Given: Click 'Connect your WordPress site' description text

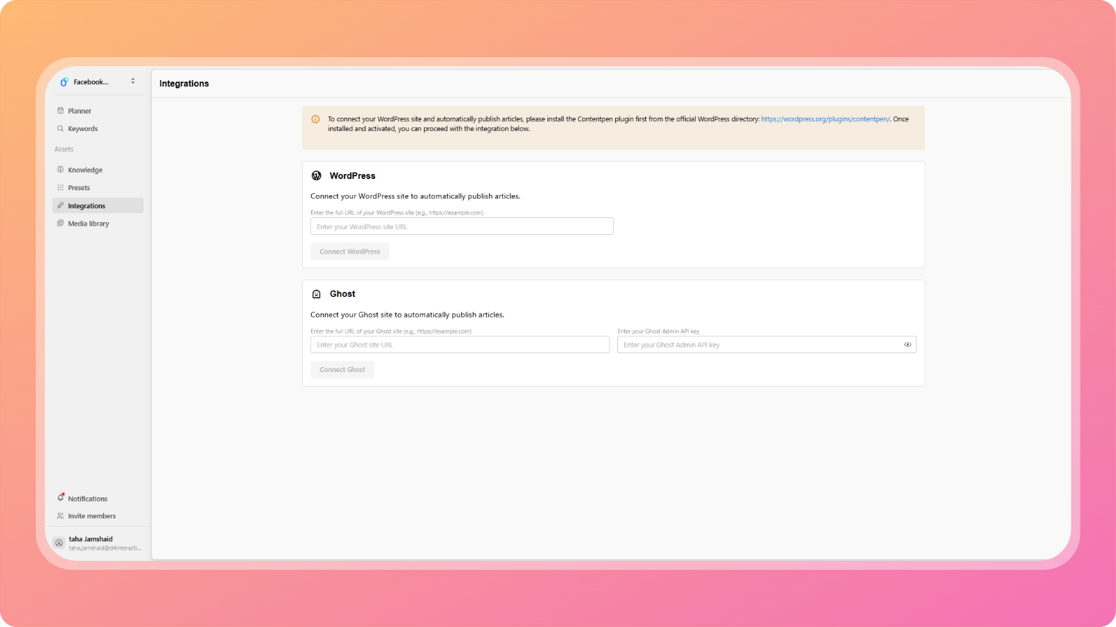Looking at the screenshot, I should 415,196.
